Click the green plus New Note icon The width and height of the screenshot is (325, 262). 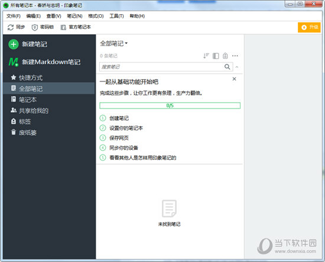point(14,44)
